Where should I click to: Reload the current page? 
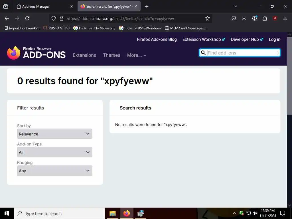pyautogui.click(x=27, y=18)
